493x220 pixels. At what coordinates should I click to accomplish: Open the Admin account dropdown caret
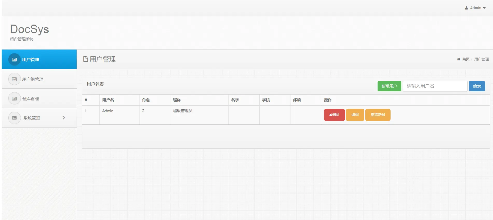pyautogui.click(x=484, y=8)
